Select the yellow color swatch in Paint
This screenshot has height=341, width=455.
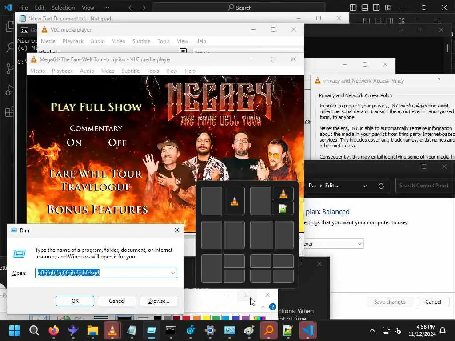click(x=206, y=317)
